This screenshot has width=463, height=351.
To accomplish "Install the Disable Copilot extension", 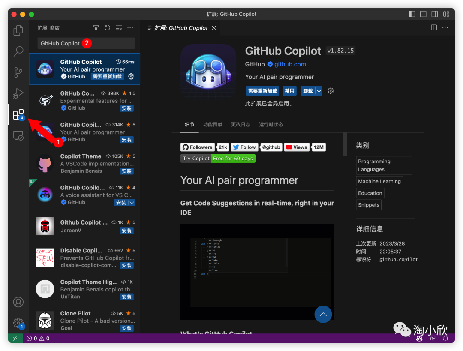I will coord(126,265).
